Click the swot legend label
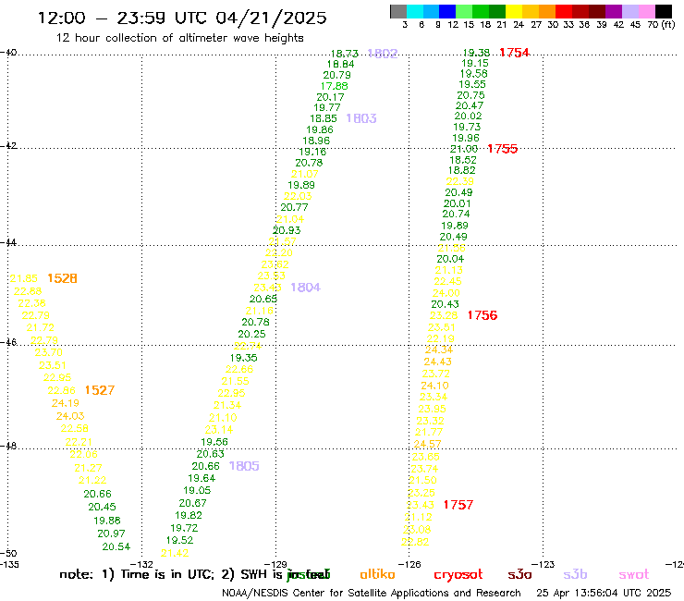Image resolution: width=684 pixels, height=601 pixels. coord(634,574)
